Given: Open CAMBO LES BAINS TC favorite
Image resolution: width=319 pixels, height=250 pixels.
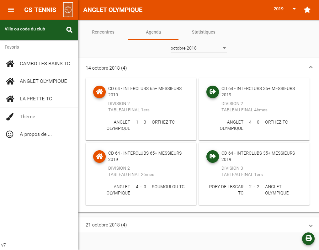Looking at the screenshot, I should 39,64.
